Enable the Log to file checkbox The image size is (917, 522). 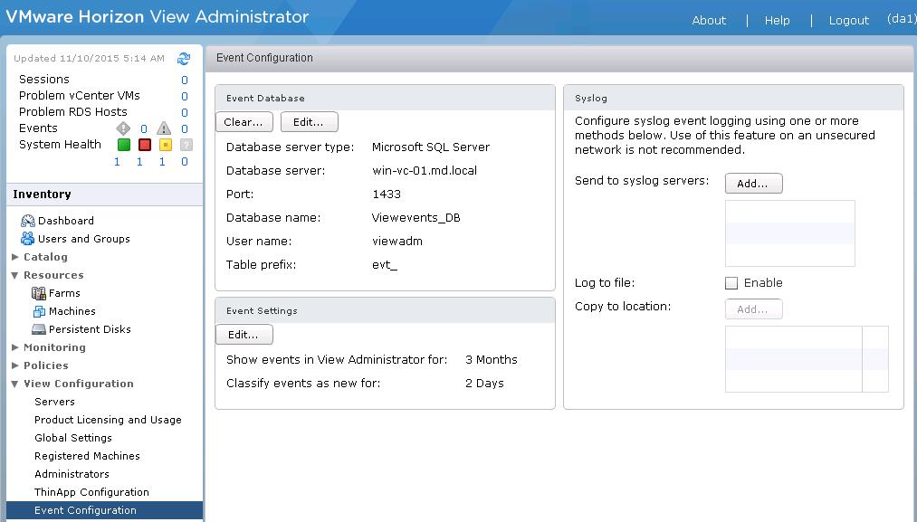click(x=731, y=283)
